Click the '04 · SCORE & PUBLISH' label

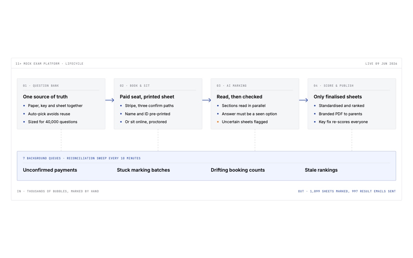tap(333, 86)
